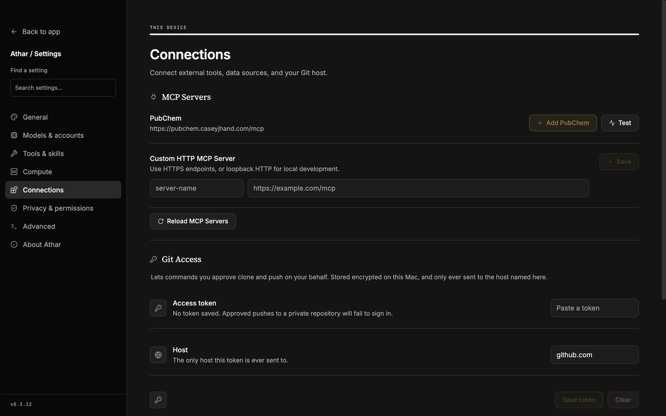Go to Tools & skills settings
The image size is (666, 416).
[x=63, y=154]
